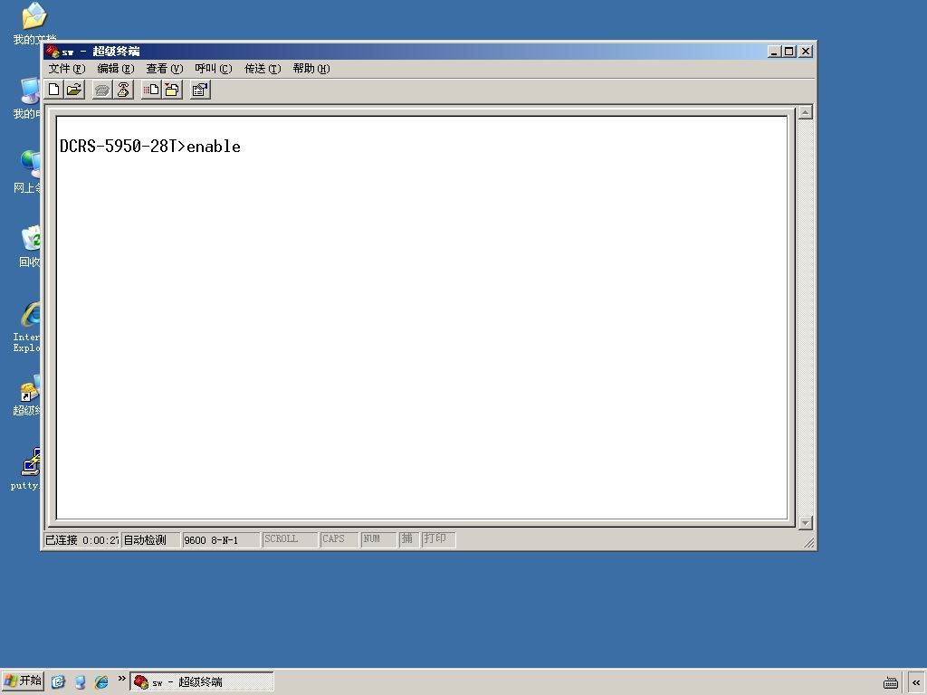Screen dimensions: 927x695
Task: Click the Call (phone) toolbar icon
Action: click(102, 90)
